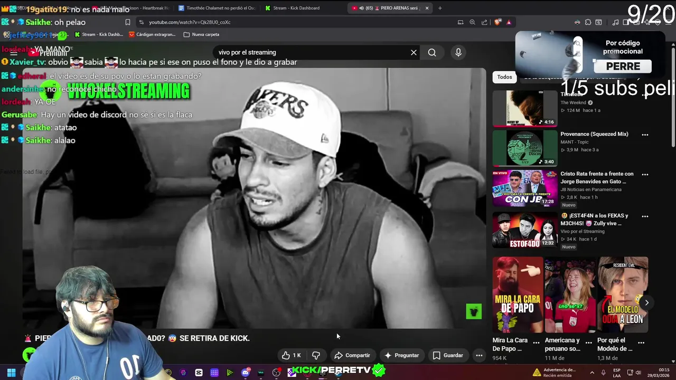676x380 pixels.
Task: Save the video with Guardar
Action: 448,355
